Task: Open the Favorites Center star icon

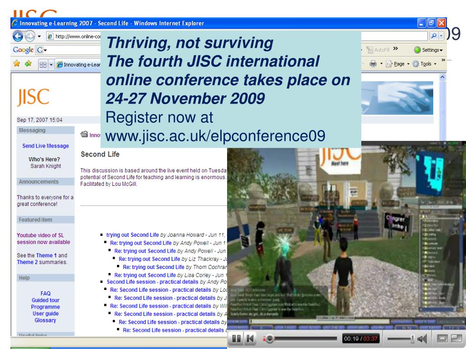Action: coord(17,64)
